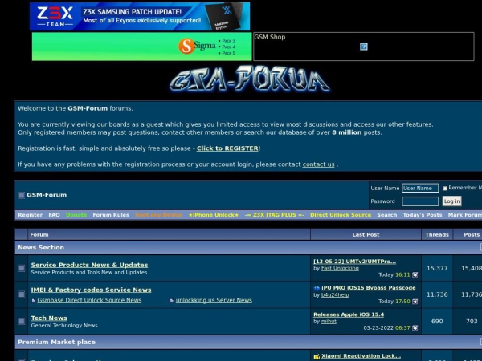Screen dimensions: 482x361
Task: Open the contact us link
Action: [x=318, y=164]
